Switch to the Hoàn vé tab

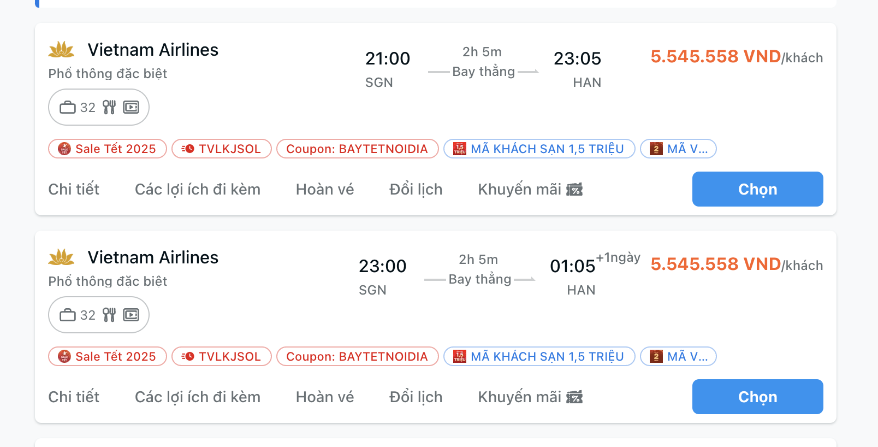pyautogui.click(x=324, y=189)
